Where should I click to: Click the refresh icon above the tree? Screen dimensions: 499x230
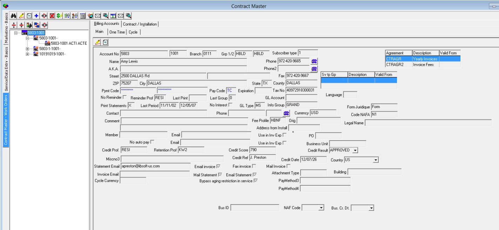point(45,25)
